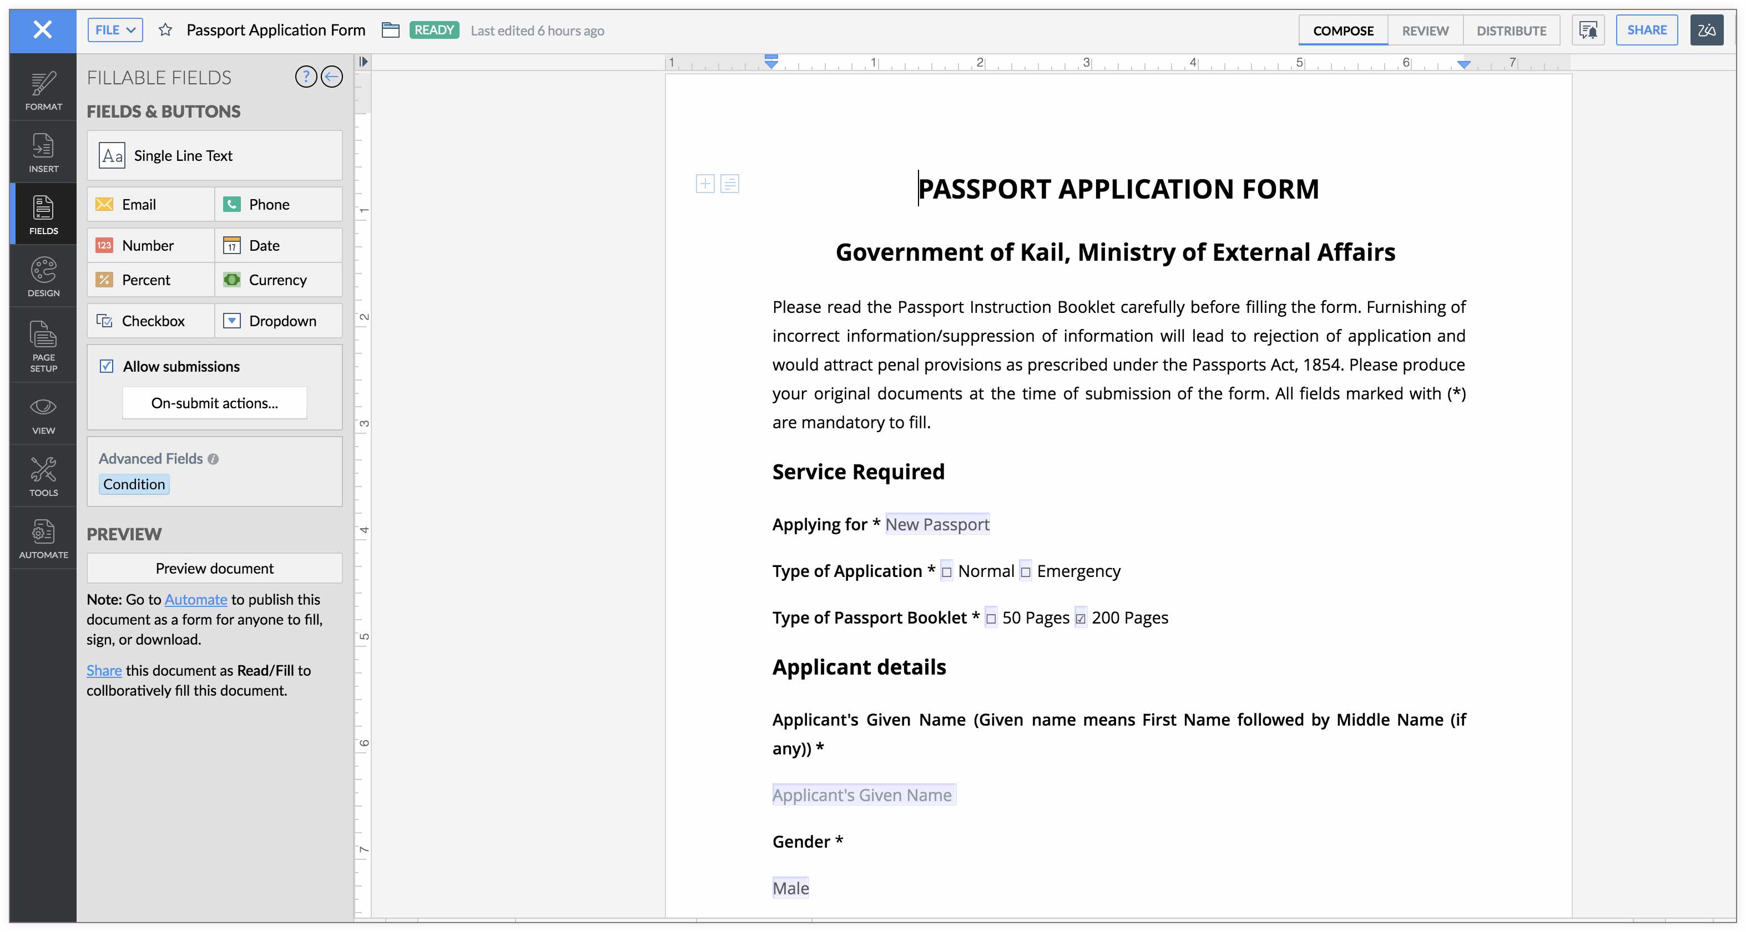Insert a Dropdown field
Screen dimensions: 1746x932
pos(278,321)
